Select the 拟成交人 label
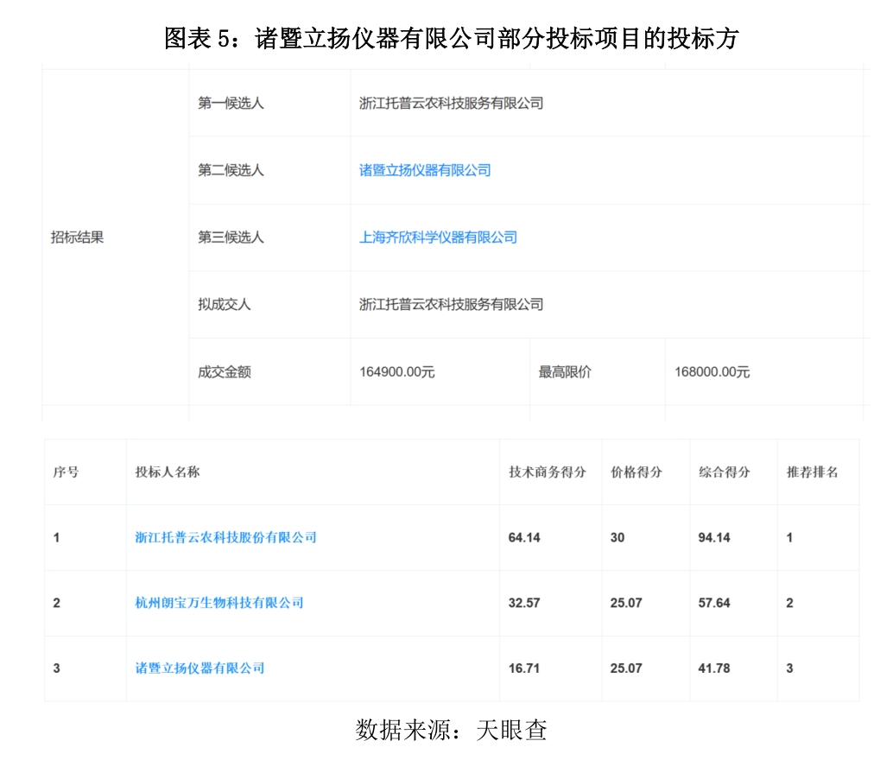The image size is (893, 760). coord(225,305)
